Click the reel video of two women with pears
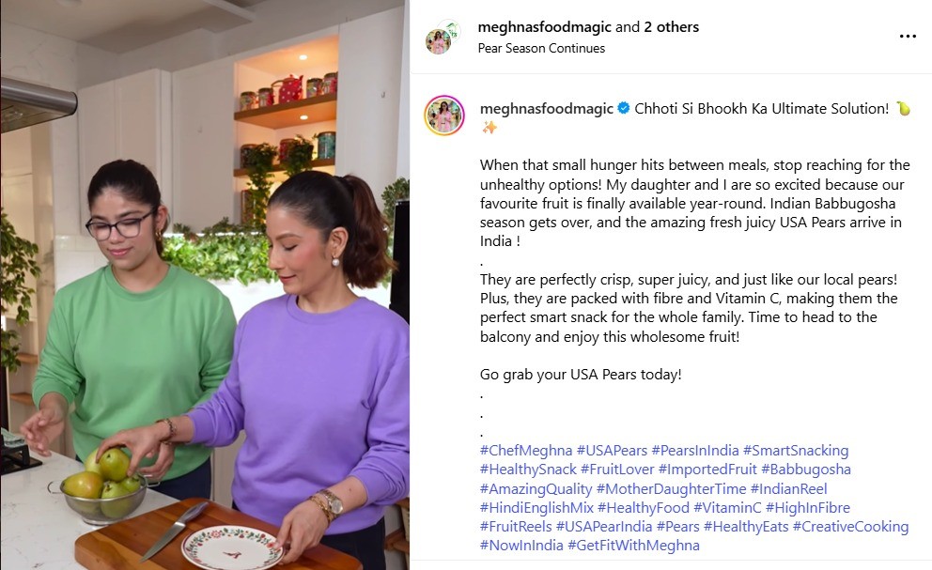932x570 pixels. [x=205, y=285]
